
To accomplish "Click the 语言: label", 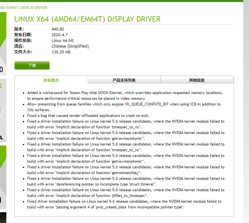I will point(19,46).
